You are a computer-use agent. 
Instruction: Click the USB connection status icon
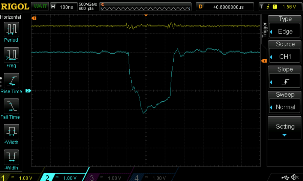(285, 177)
